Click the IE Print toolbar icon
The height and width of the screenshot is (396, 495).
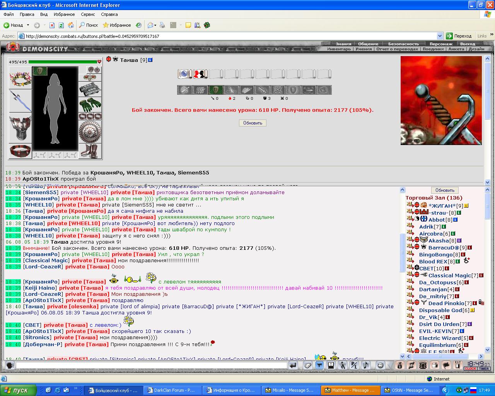click(162, 25)
